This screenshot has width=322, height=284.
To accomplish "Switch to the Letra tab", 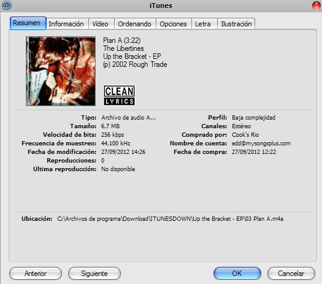I will [x=204, y=24].
